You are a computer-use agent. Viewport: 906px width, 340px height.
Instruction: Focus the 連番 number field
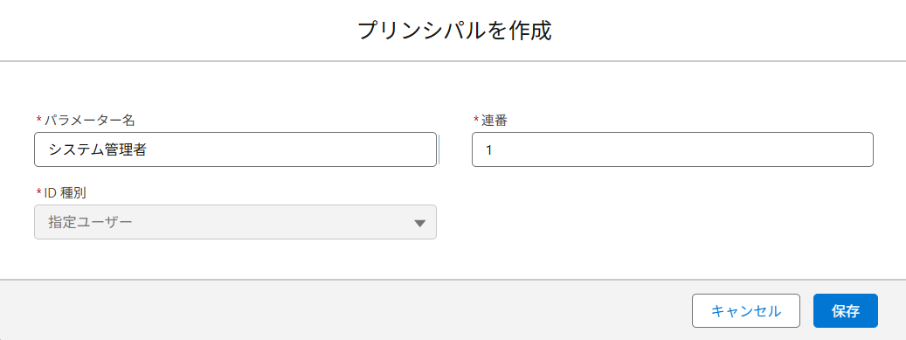click(x=673, y=149)
